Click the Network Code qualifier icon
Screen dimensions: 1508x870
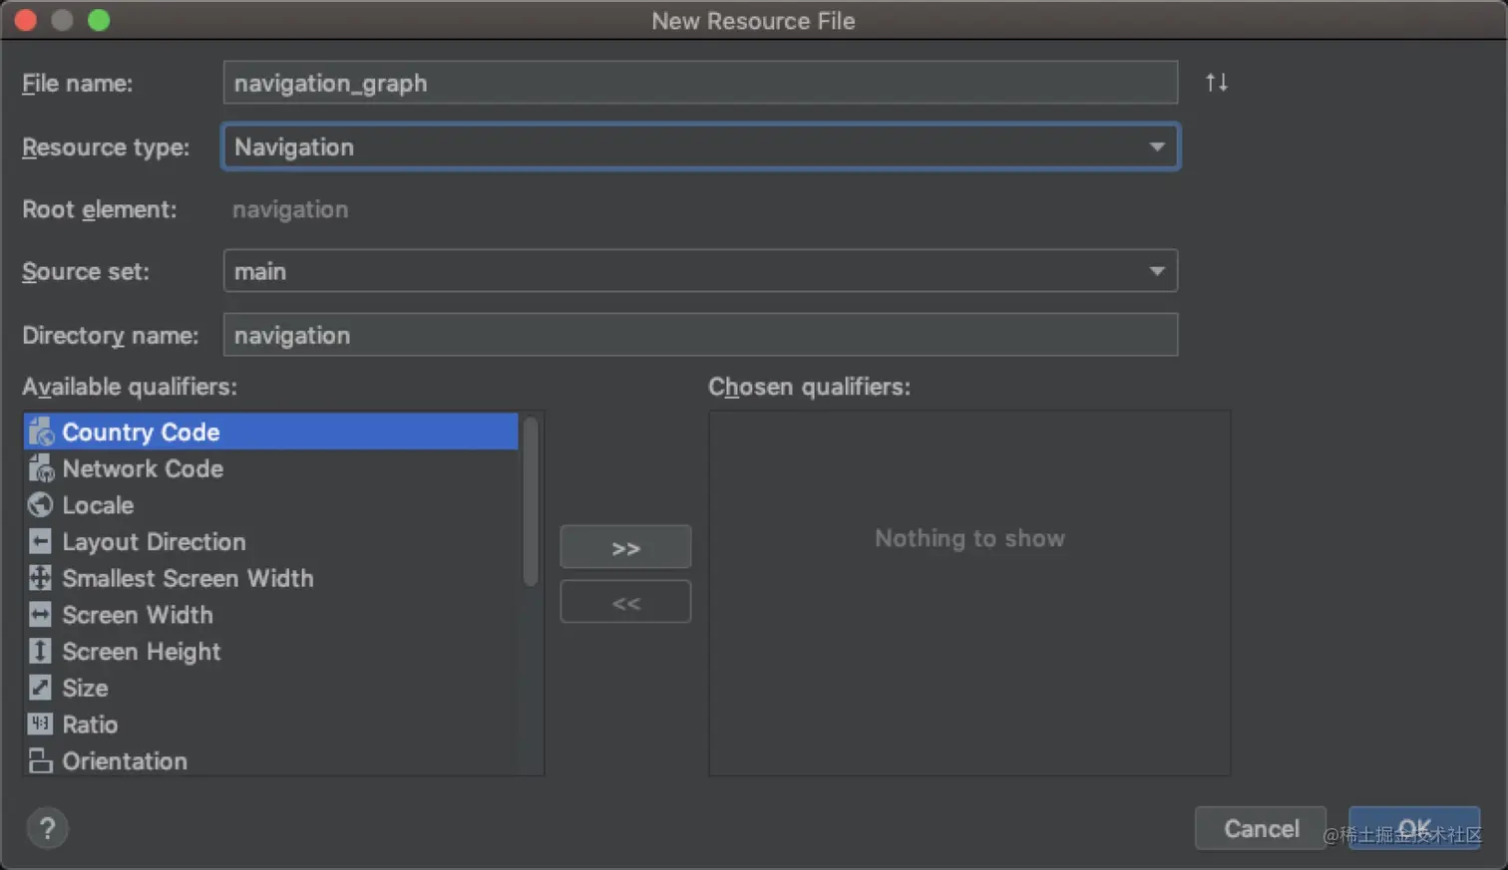(41, 468)
